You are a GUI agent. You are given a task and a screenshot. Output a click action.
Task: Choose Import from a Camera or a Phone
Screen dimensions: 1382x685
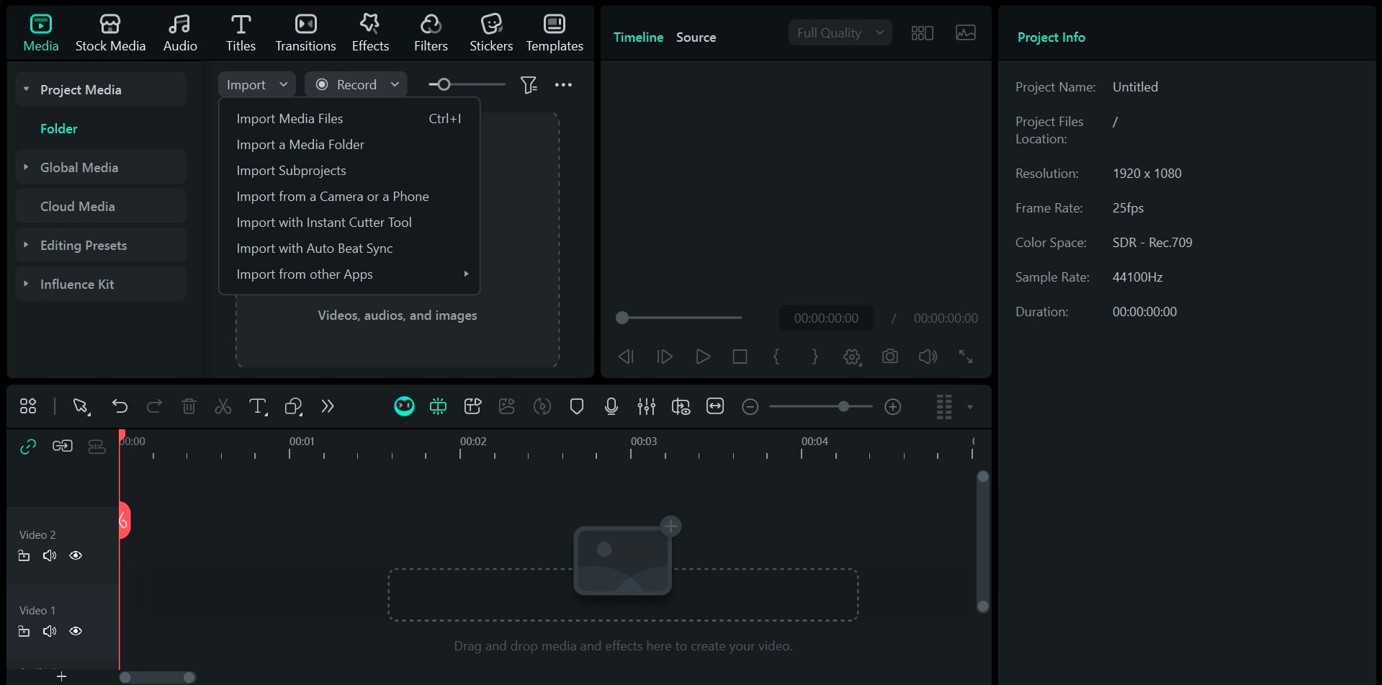coord(333,196)
